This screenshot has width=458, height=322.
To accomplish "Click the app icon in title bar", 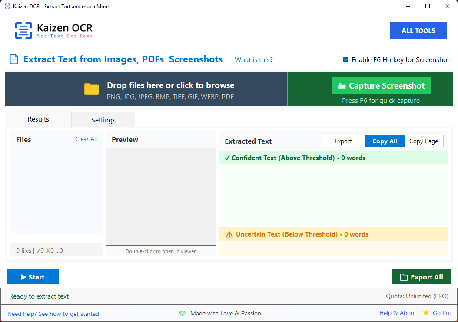I will (x=7, y=7).
